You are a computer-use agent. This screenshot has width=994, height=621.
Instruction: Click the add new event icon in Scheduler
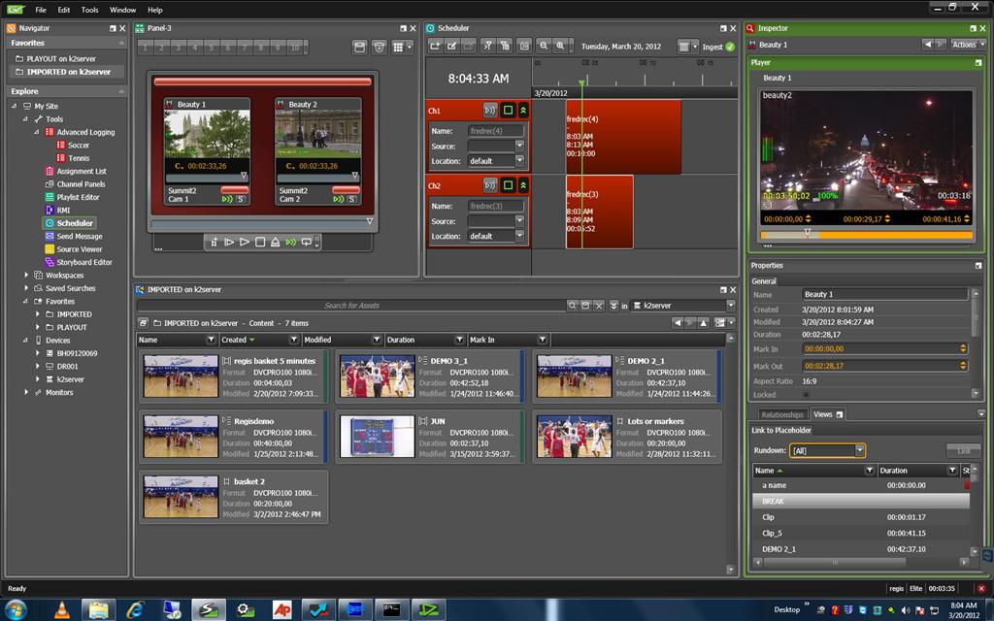pos(435,46)
